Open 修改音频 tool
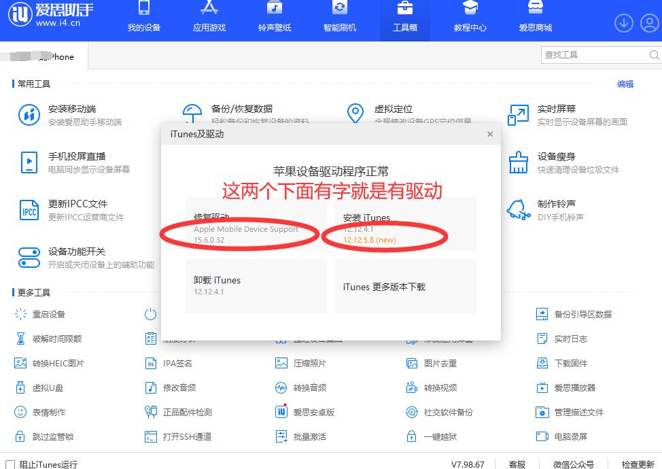 [170, 387]
